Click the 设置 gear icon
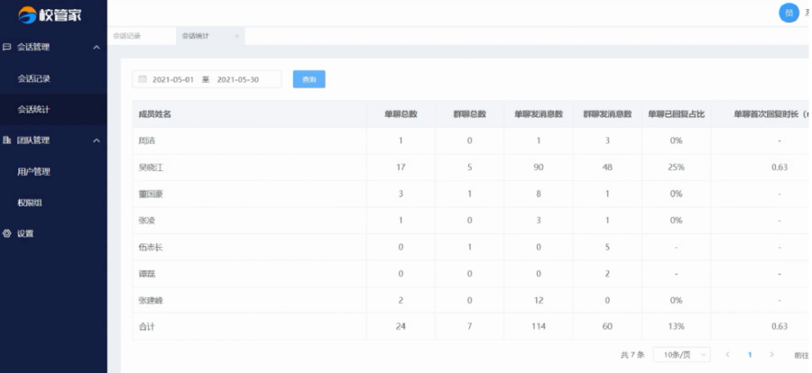Screen dimensions: 812x373 pyautogui.click(x=7, y=233)
